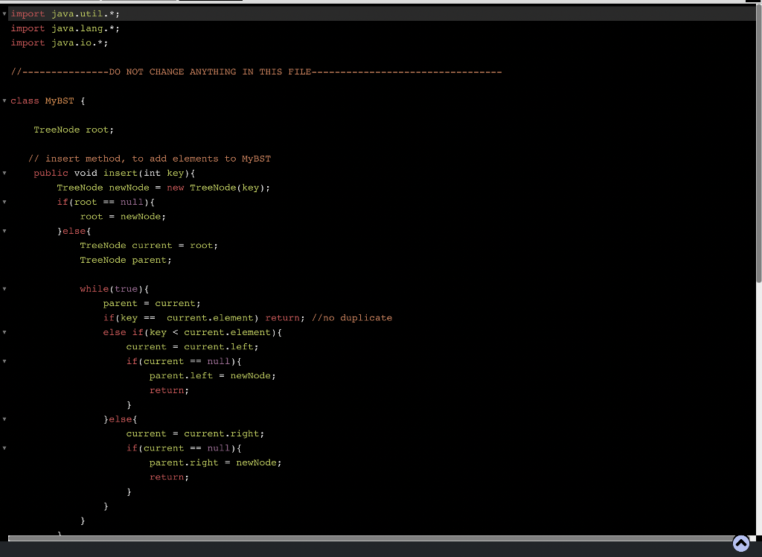
Task: Click the 'return;' below parent.left = newNode
Action: pos(169,390)
